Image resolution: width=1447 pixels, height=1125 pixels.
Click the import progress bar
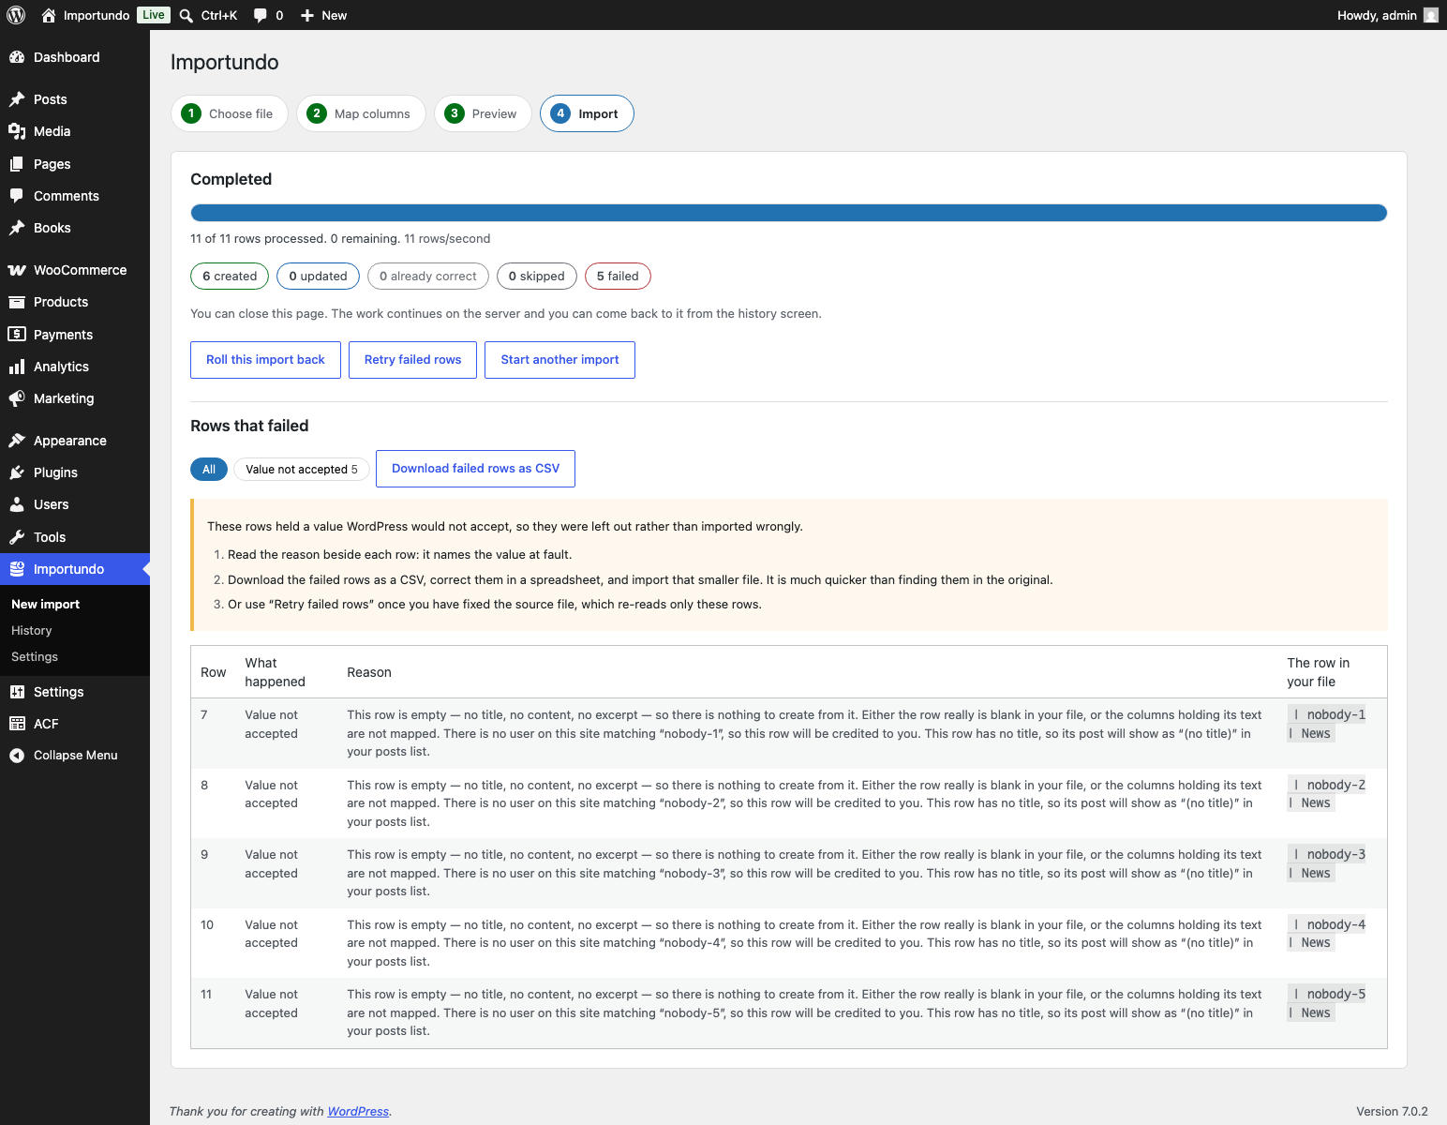tap(788, 213)
